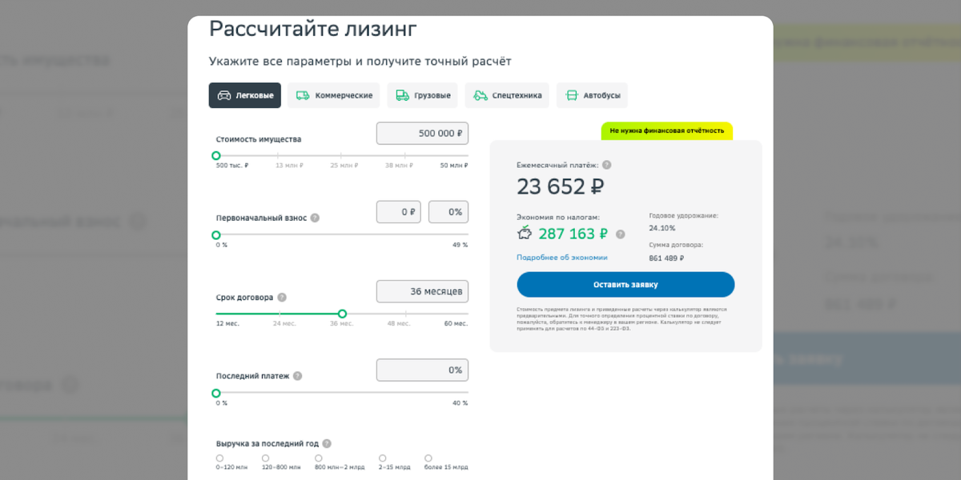Select the 120–800 млн revenue option
The height and width of the screenshot is (480, 961).
pos(266,457)
